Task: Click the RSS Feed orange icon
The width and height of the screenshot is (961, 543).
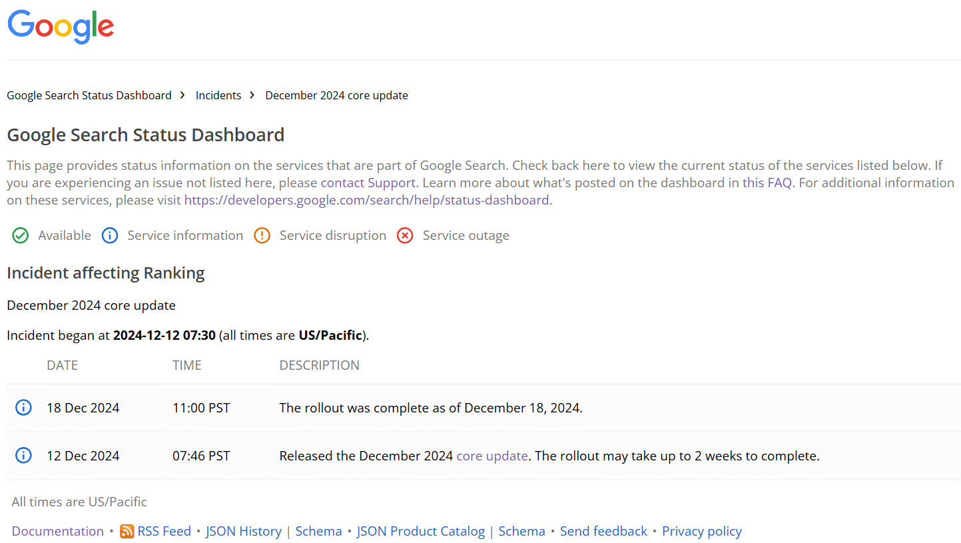Action: point(127,531)
